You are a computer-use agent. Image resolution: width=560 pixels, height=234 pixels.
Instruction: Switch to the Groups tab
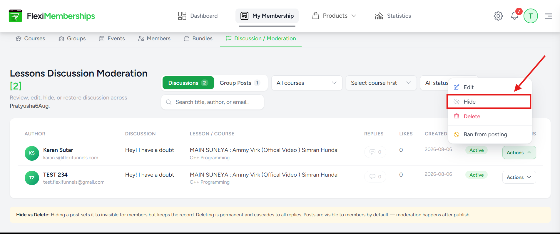(x=72, y=39)
